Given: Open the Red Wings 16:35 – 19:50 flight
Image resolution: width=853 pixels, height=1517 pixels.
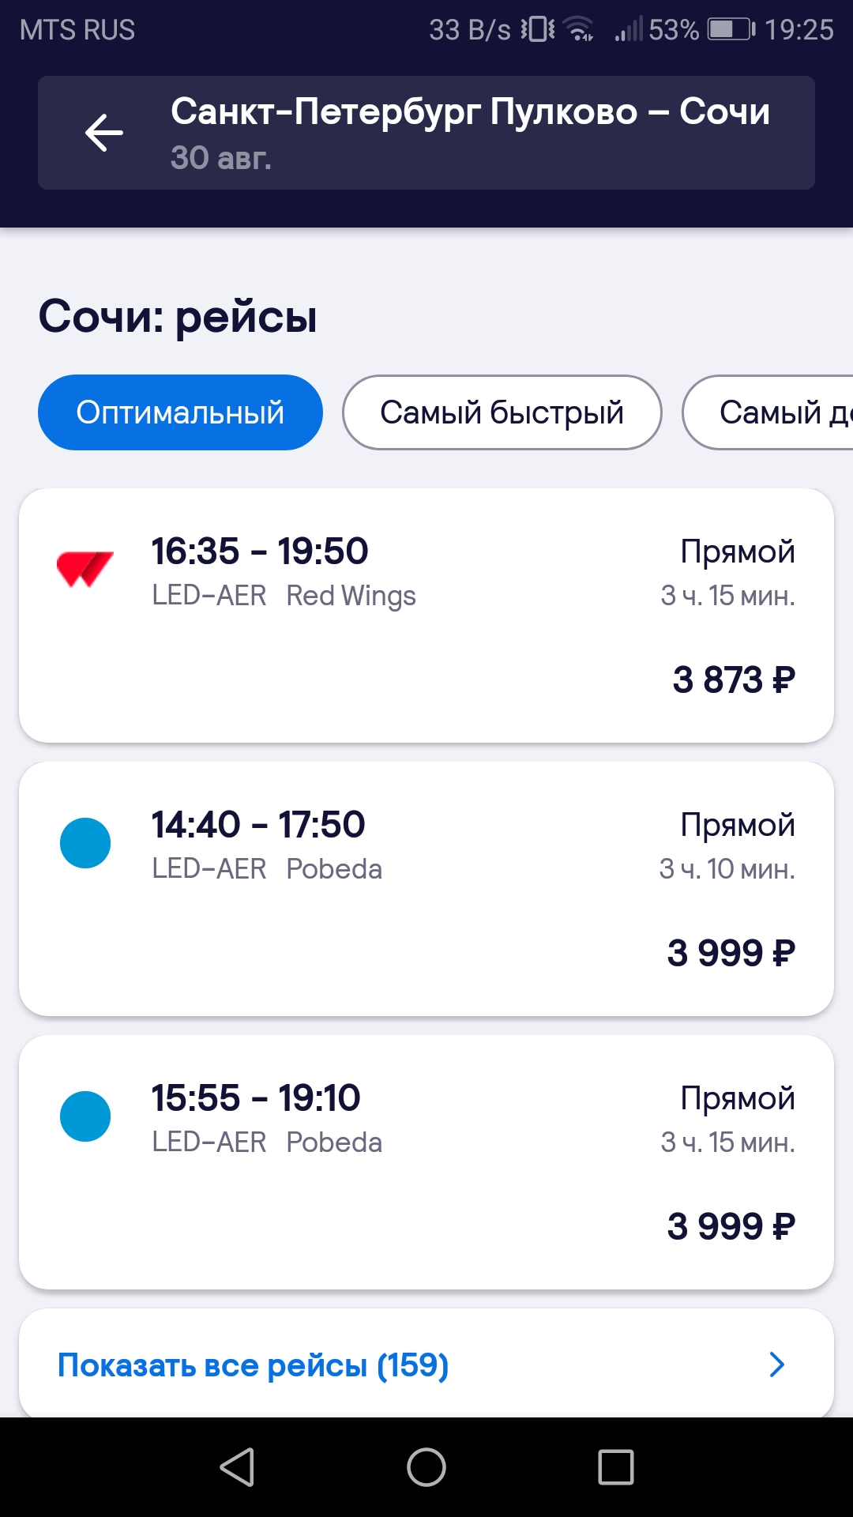Looking at the screenshot, I should point(426,615).
